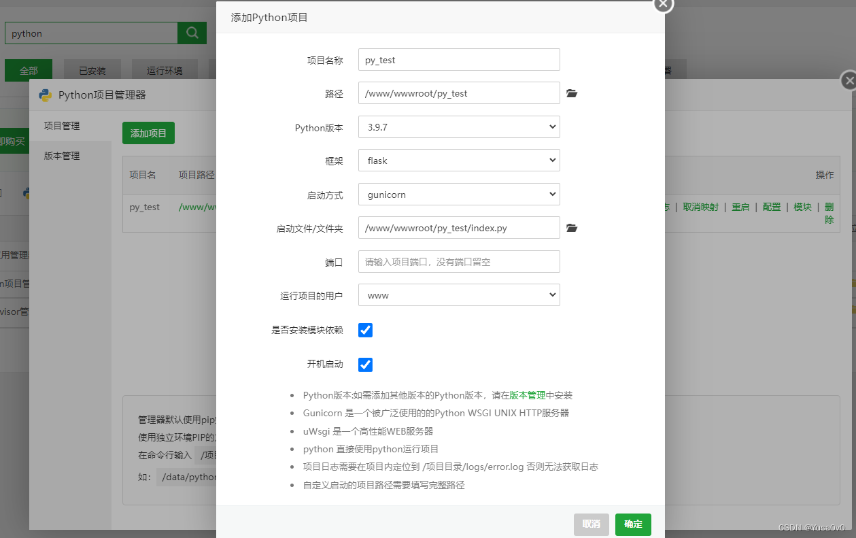Click the 操作 column header
Screen dimensions: 856x538
point(825,175)
